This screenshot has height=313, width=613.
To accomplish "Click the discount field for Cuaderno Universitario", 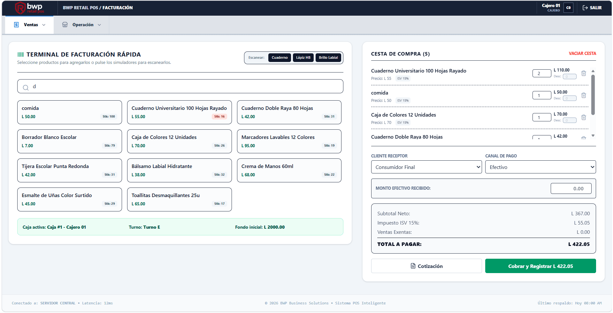I will coord(570,76).
